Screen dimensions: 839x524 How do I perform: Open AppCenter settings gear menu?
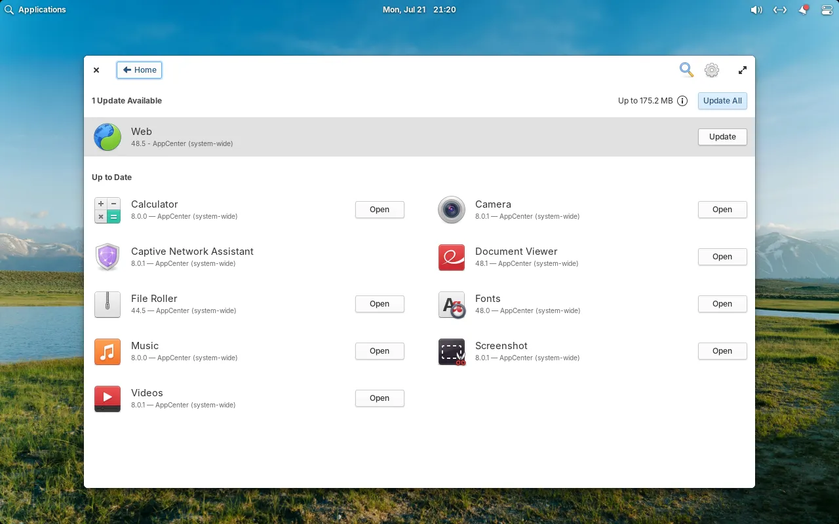[712, 70]
